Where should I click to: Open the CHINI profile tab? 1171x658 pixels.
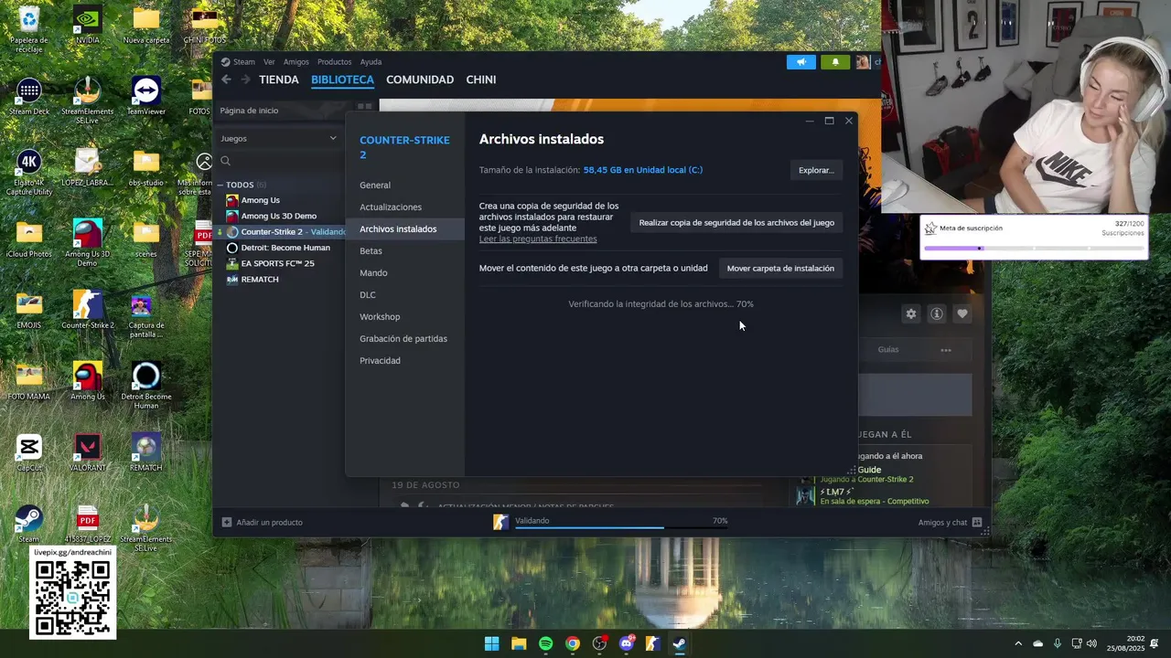coord(481,80)
